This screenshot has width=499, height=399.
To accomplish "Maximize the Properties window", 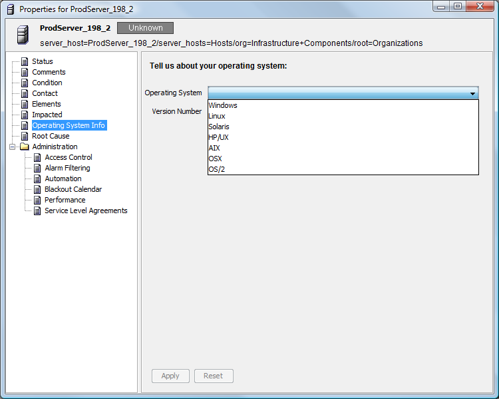I will pos(458,7).
